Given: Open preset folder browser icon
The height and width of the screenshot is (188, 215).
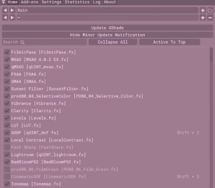Looking at the screenshot, I should click(210, 10).
